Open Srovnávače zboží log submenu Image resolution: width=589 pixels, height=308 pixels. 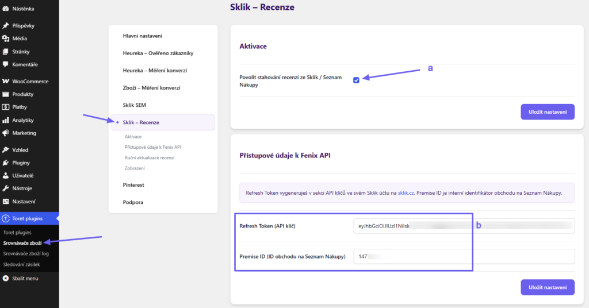26,253
